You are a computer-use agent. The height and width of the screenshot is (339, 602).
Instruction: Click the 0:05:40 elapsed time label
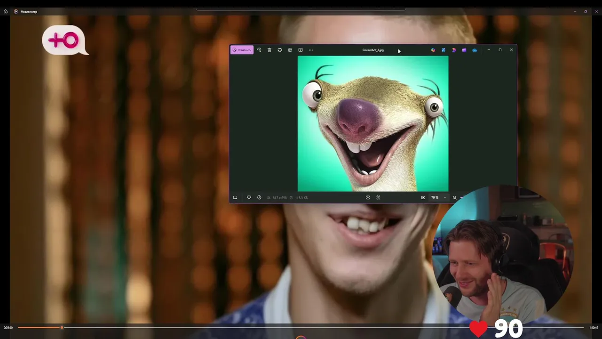click(8, 328)
